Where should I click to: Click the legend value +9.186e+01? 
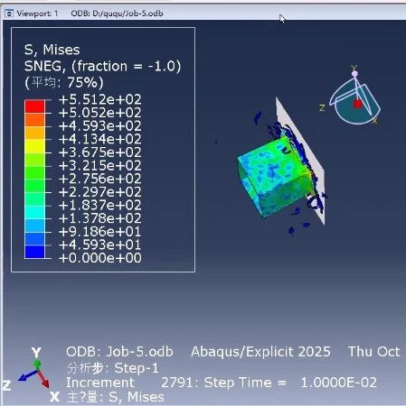tap(100, 232)
